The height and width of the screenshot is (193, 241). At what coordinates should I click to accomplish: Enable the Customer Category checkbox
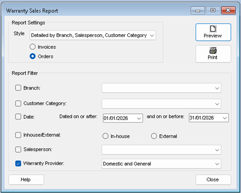(18, 104)
